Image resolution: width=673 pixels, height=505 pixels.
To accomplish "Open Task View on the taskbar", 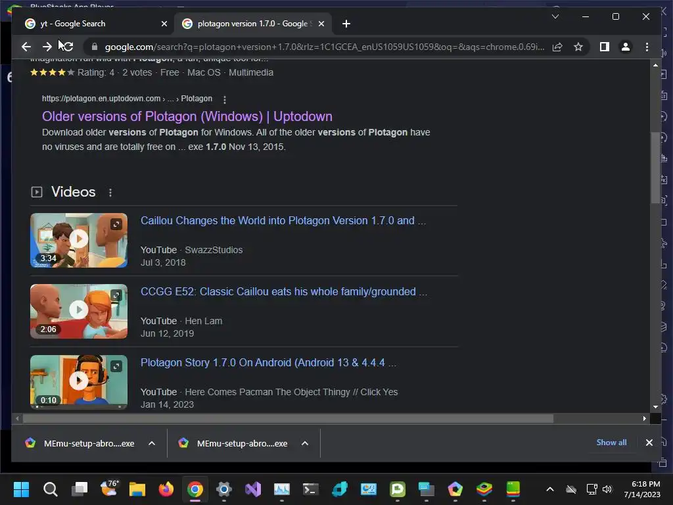I will (80, 489).
